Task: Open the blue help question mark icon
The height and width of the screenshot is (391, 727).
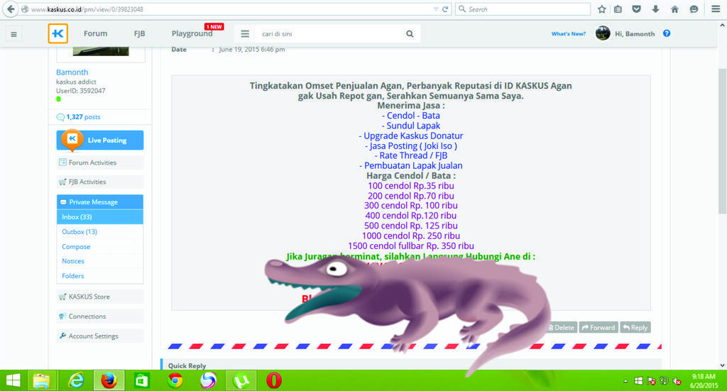Action: click(x=667, y=33)
